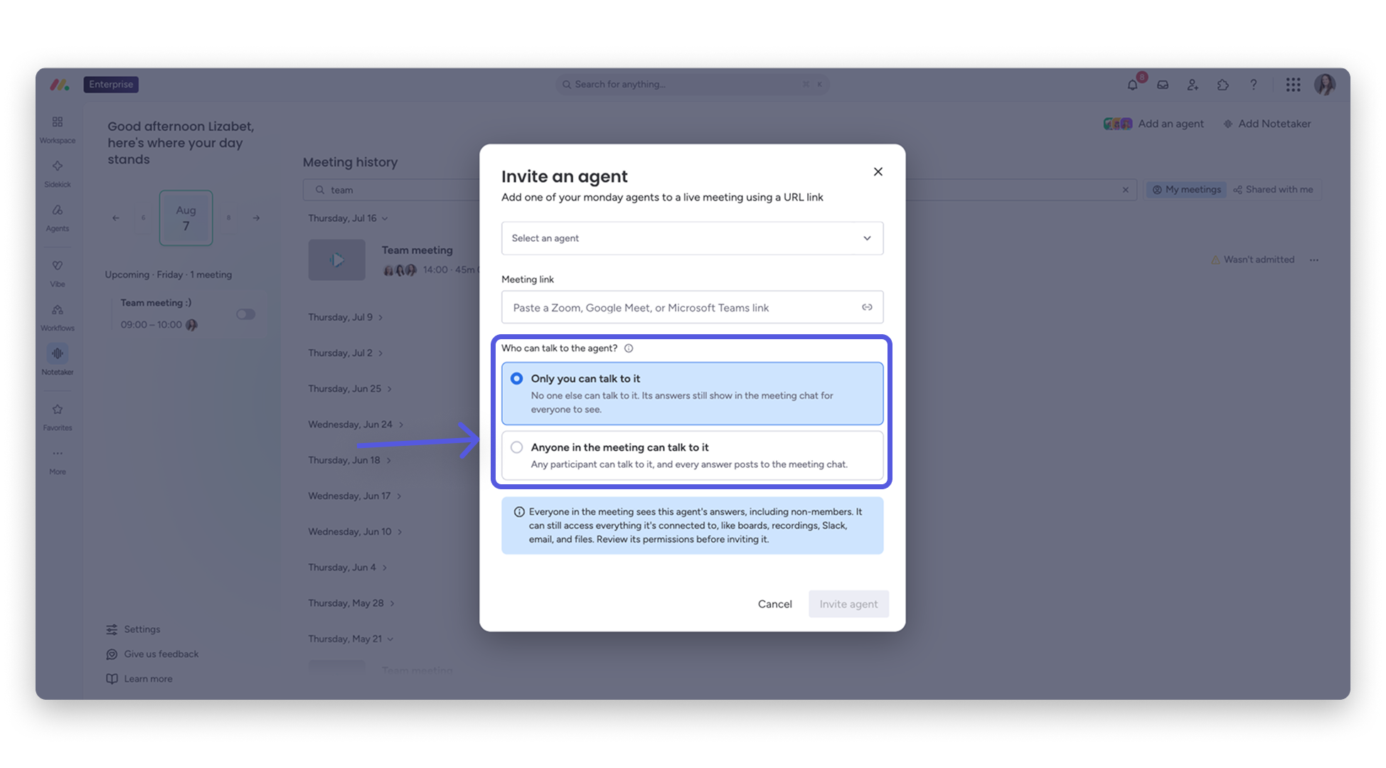Open the inbox tray icon
The width and height of the screenshot is (1386, 768).
(1163, 85)
